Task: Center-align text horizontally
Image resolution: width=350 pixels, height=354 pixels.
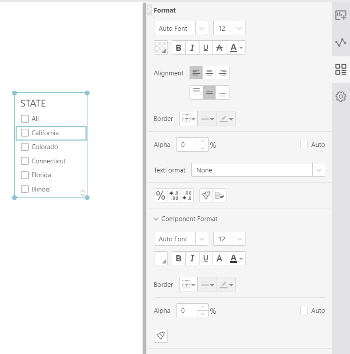Action: point(209,73)
